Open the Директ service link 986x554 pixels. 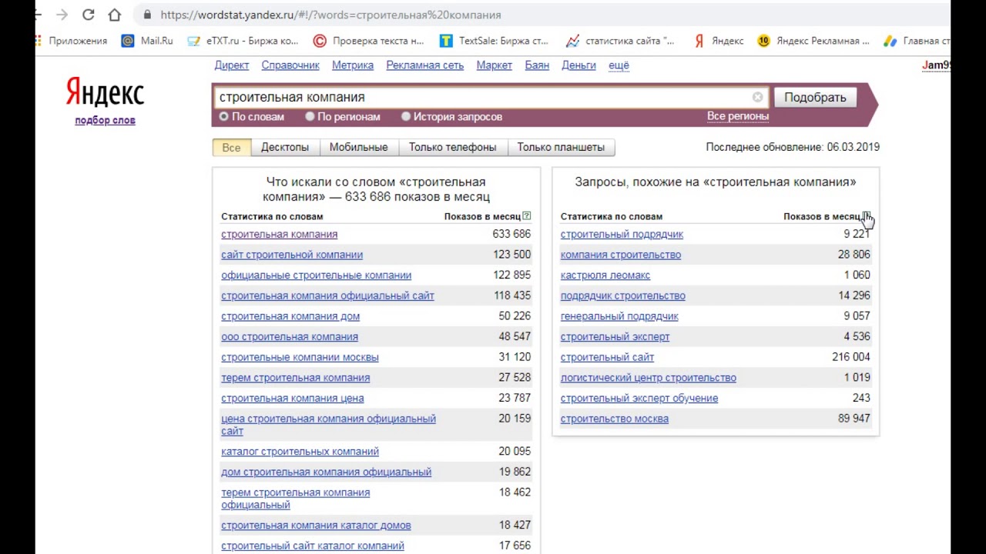pyautogui.click(x=232, y=65)
